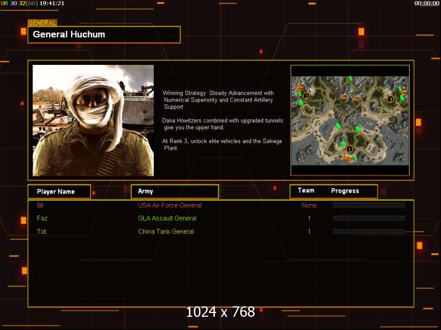The height and width of the screenshot is (330, 441).
Task: Click the Progress column header
Action: (x=345, y=191)
